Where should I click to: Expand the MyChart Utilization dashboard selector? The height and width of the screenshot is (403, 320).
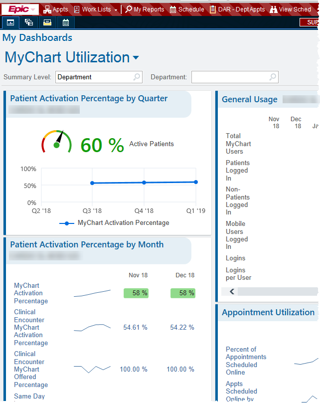click(136, 58)
